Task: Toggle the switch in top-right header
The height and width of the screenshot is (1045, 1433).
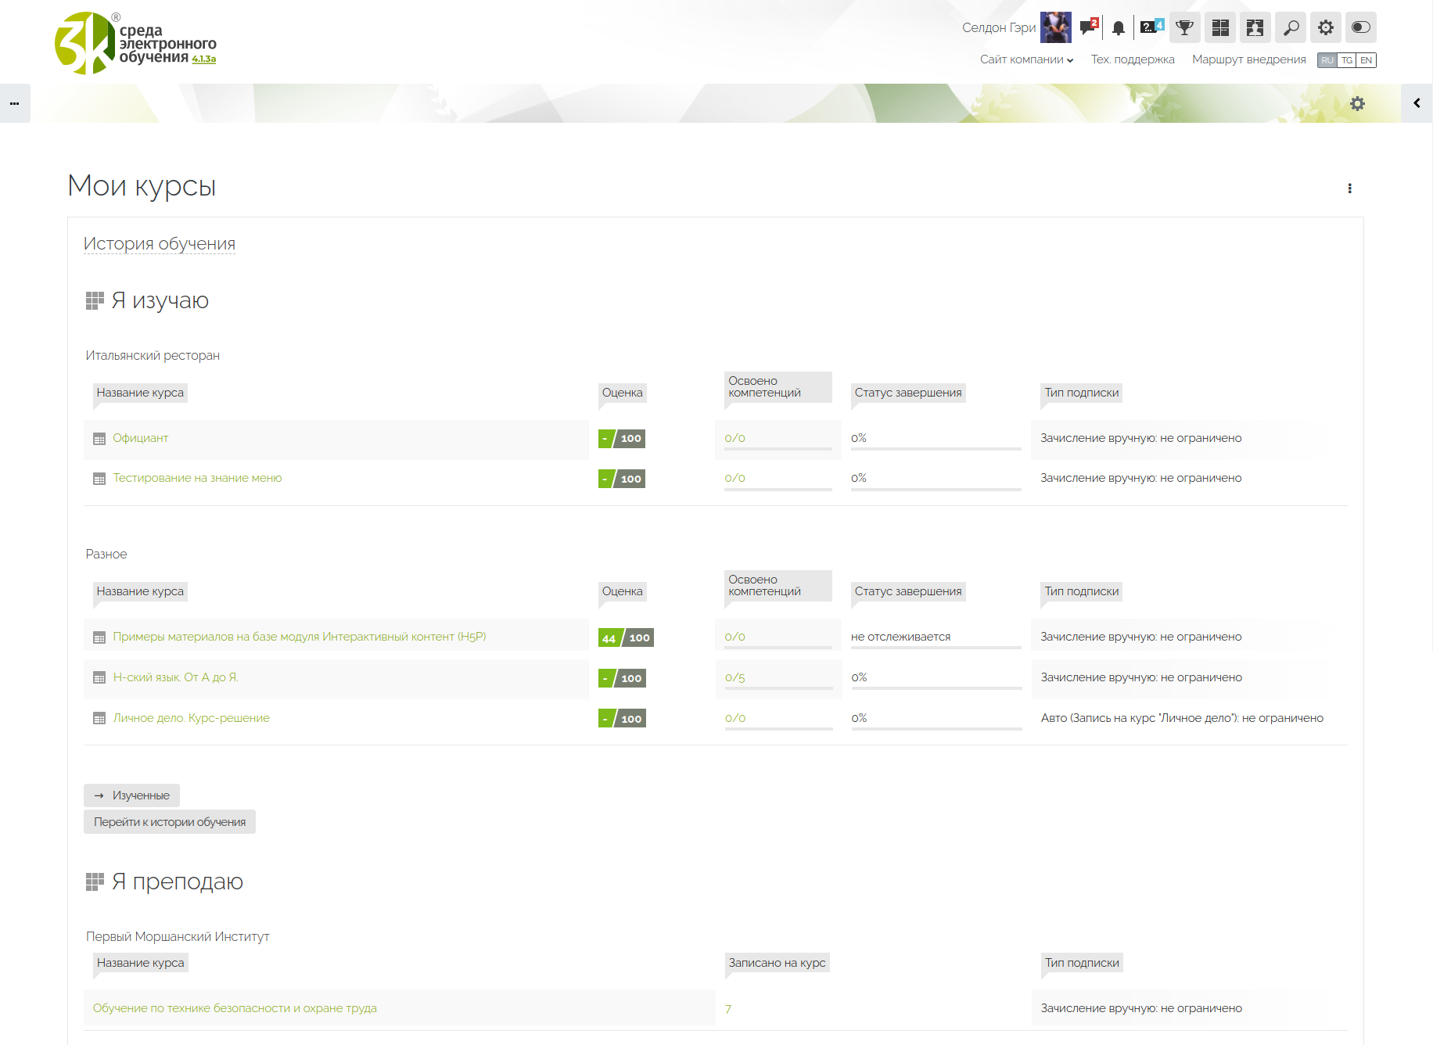Action: pyautogui.click(x=1361, y=28)
